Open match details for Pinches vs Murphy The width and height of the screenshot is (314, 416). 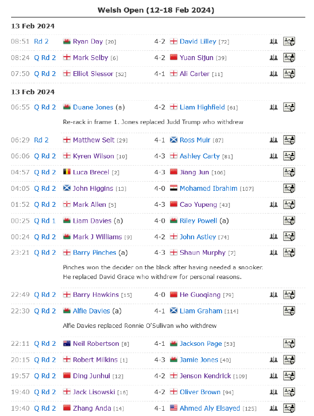tap(289, 252)
